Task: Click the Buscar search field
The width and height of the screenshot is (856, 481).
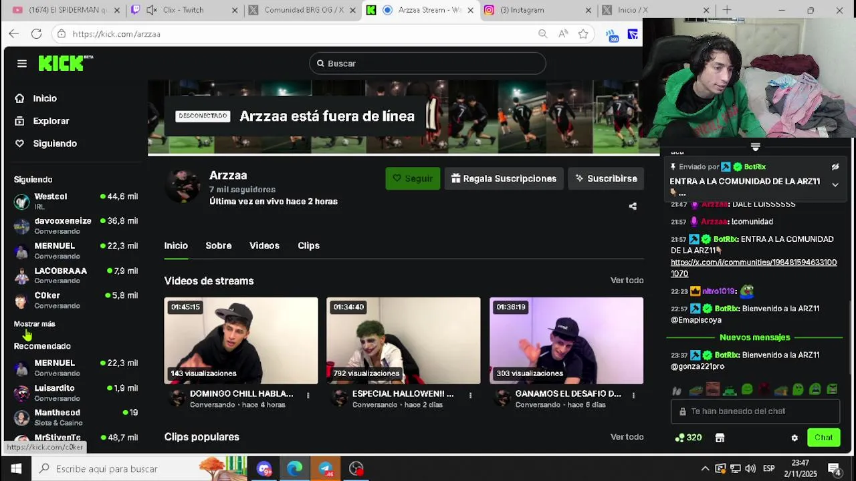Action: coord(427,63)
